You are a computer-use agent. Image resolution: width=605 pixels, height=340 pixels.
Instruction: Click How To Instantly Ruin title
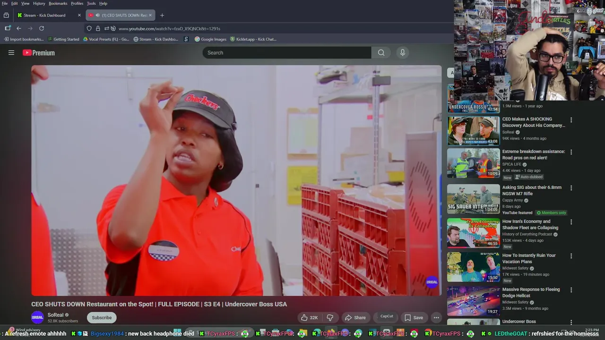[529, 258]
